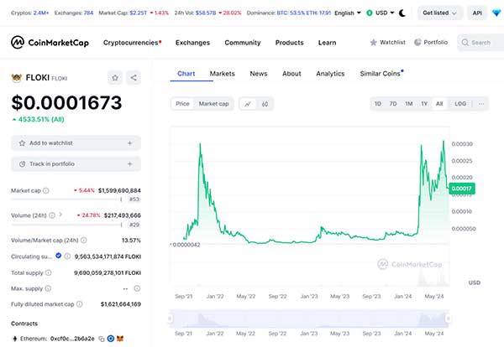Set chart range to 1D
The width and height of the screenshot is (504, 347).
click(x=378, y=104)
